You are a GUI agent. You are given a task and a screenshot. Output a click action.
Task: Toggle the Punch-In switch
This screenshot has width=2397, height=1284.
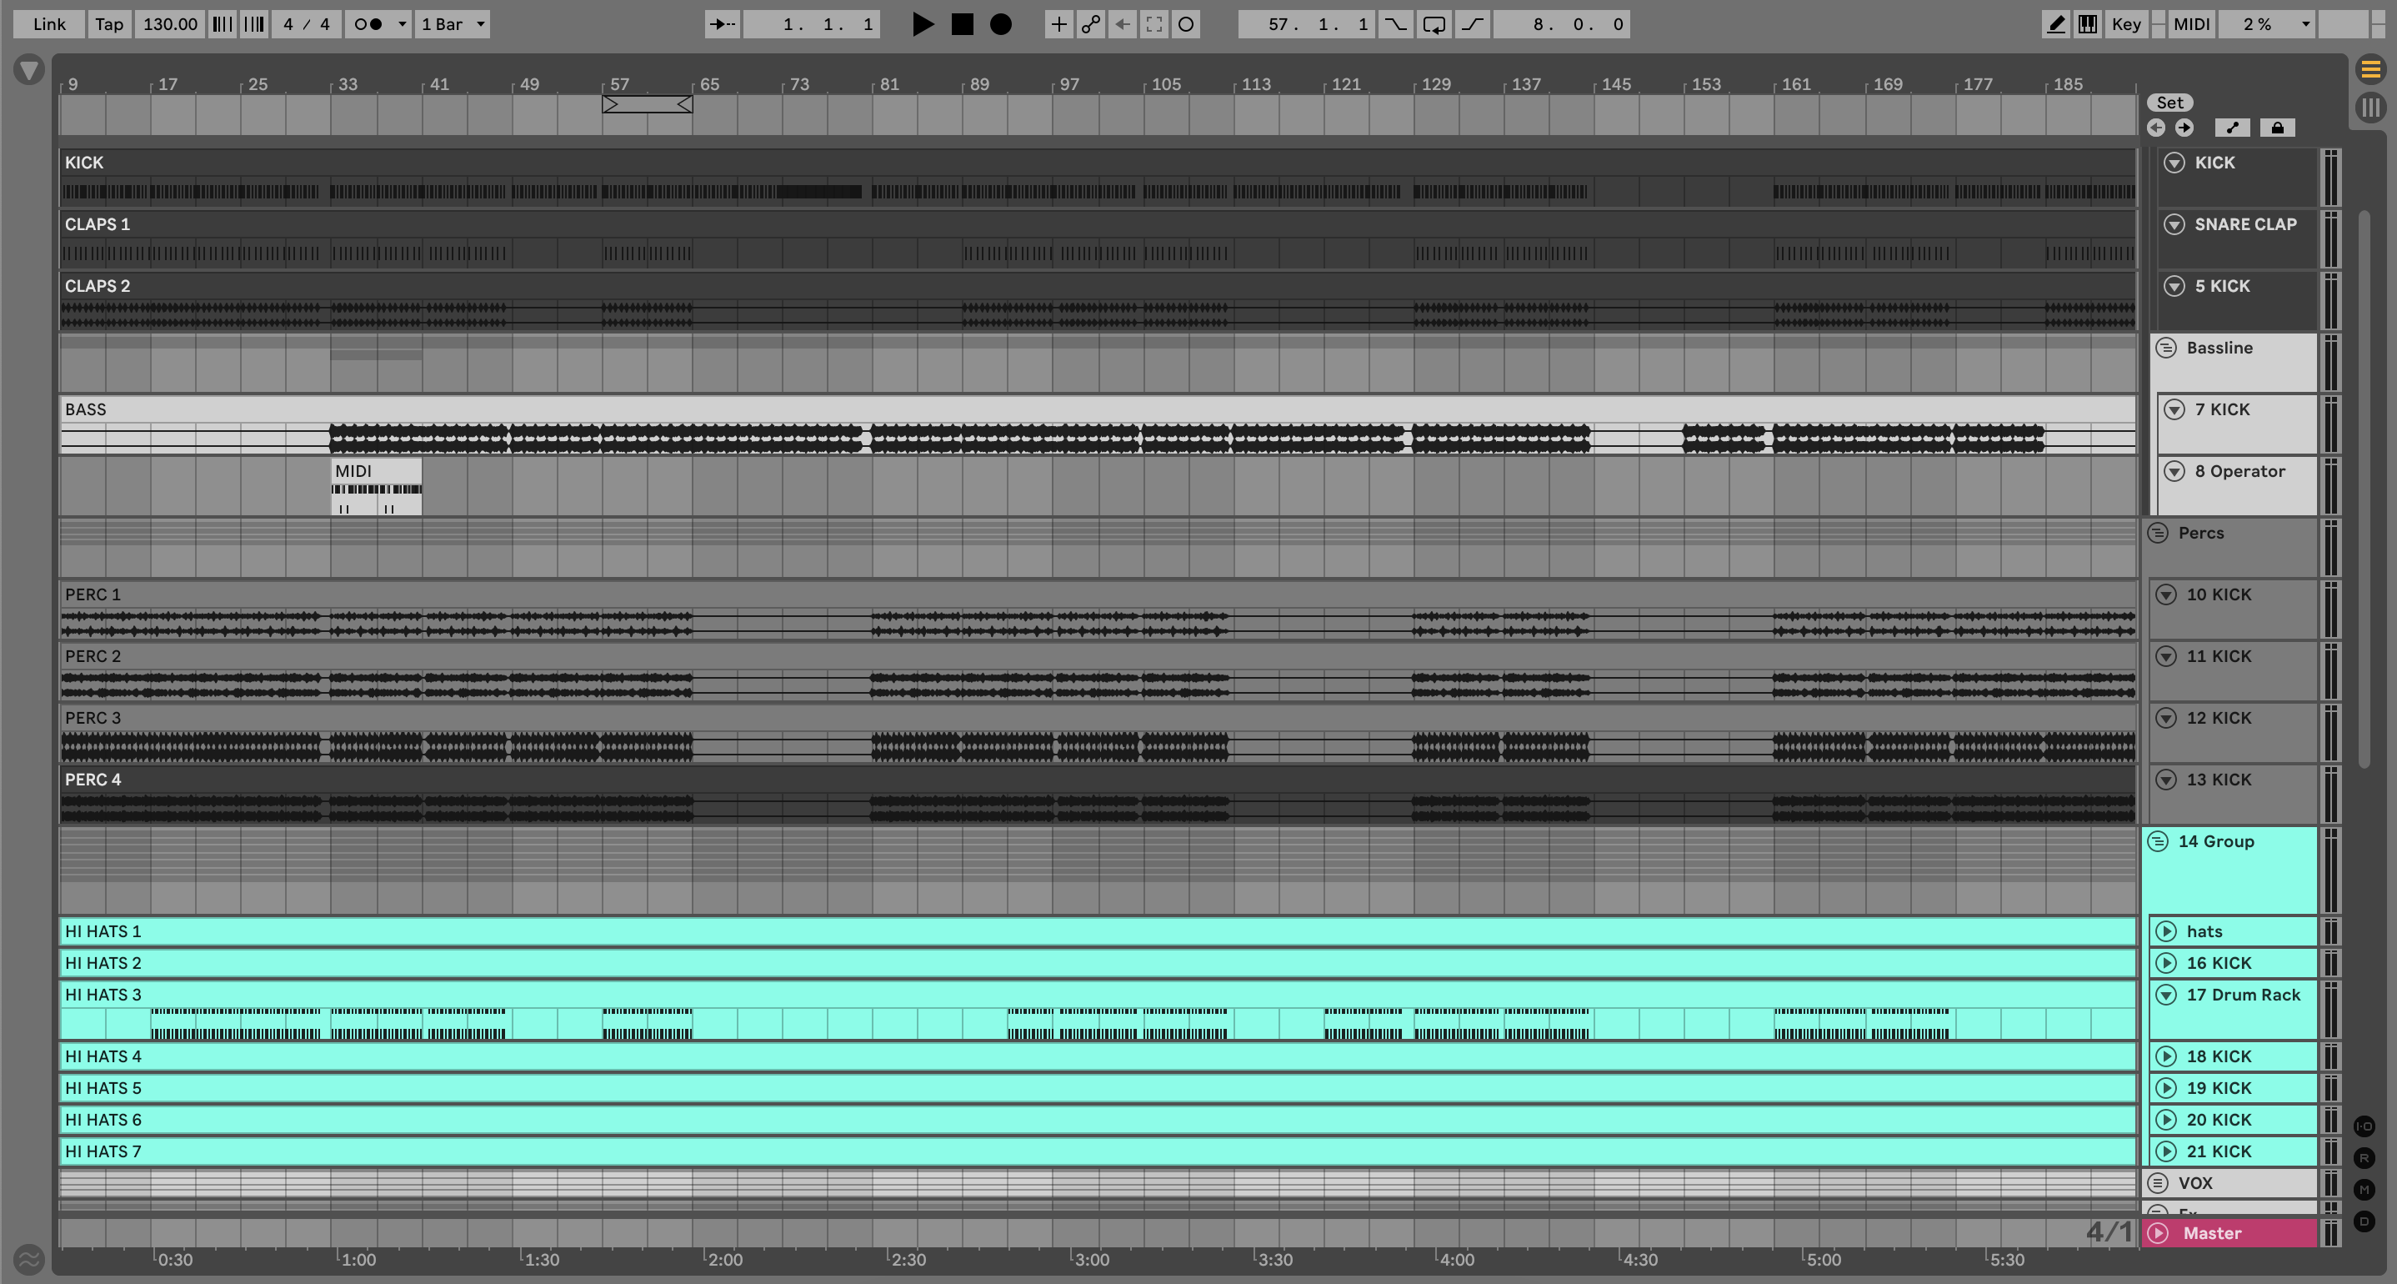[1395, 24]
